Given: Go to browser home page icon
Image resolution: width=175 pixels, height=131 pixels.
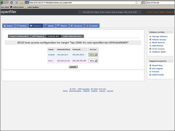Looking at the screenshot, I should [22, 2].
